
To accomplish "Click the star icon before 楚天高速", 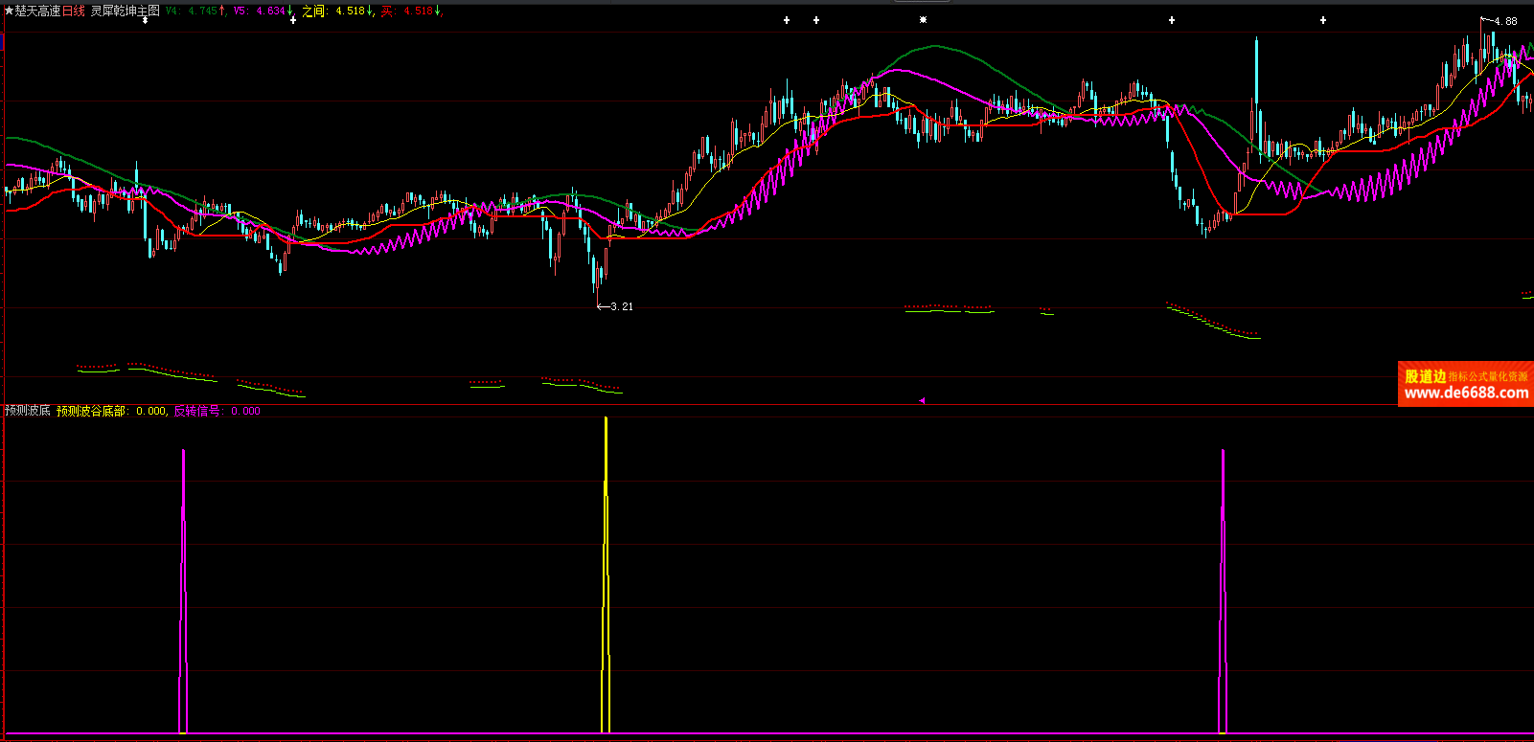I will pyautogui.click(x=9, y=11).
